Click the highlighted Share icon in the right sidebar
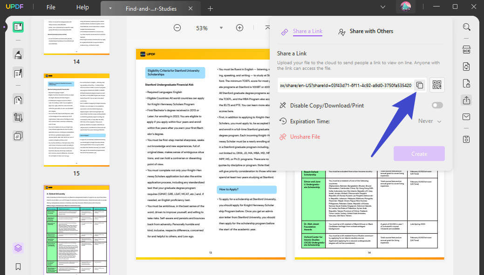 click(x=466, y=100)
